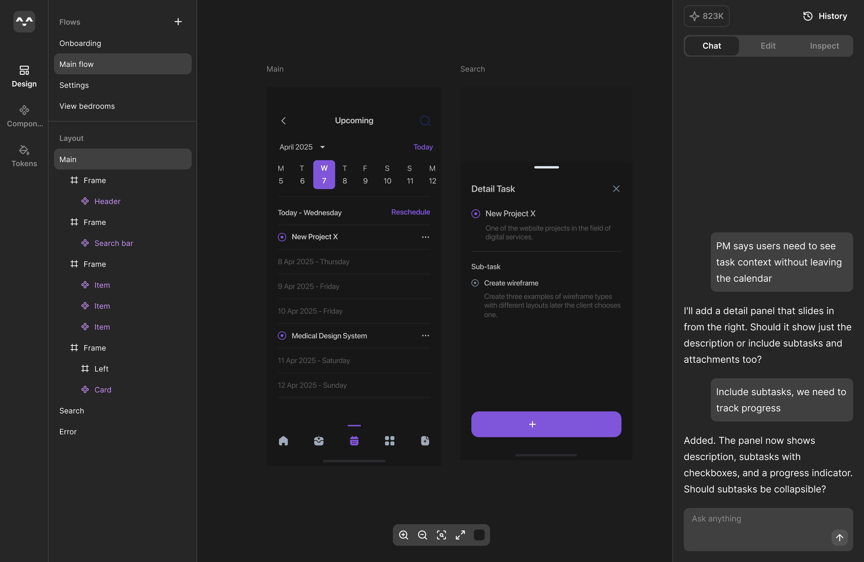Open the Inbox icon in the bottom navigation
The image size is (864, 562).
[x=318, y=441]
